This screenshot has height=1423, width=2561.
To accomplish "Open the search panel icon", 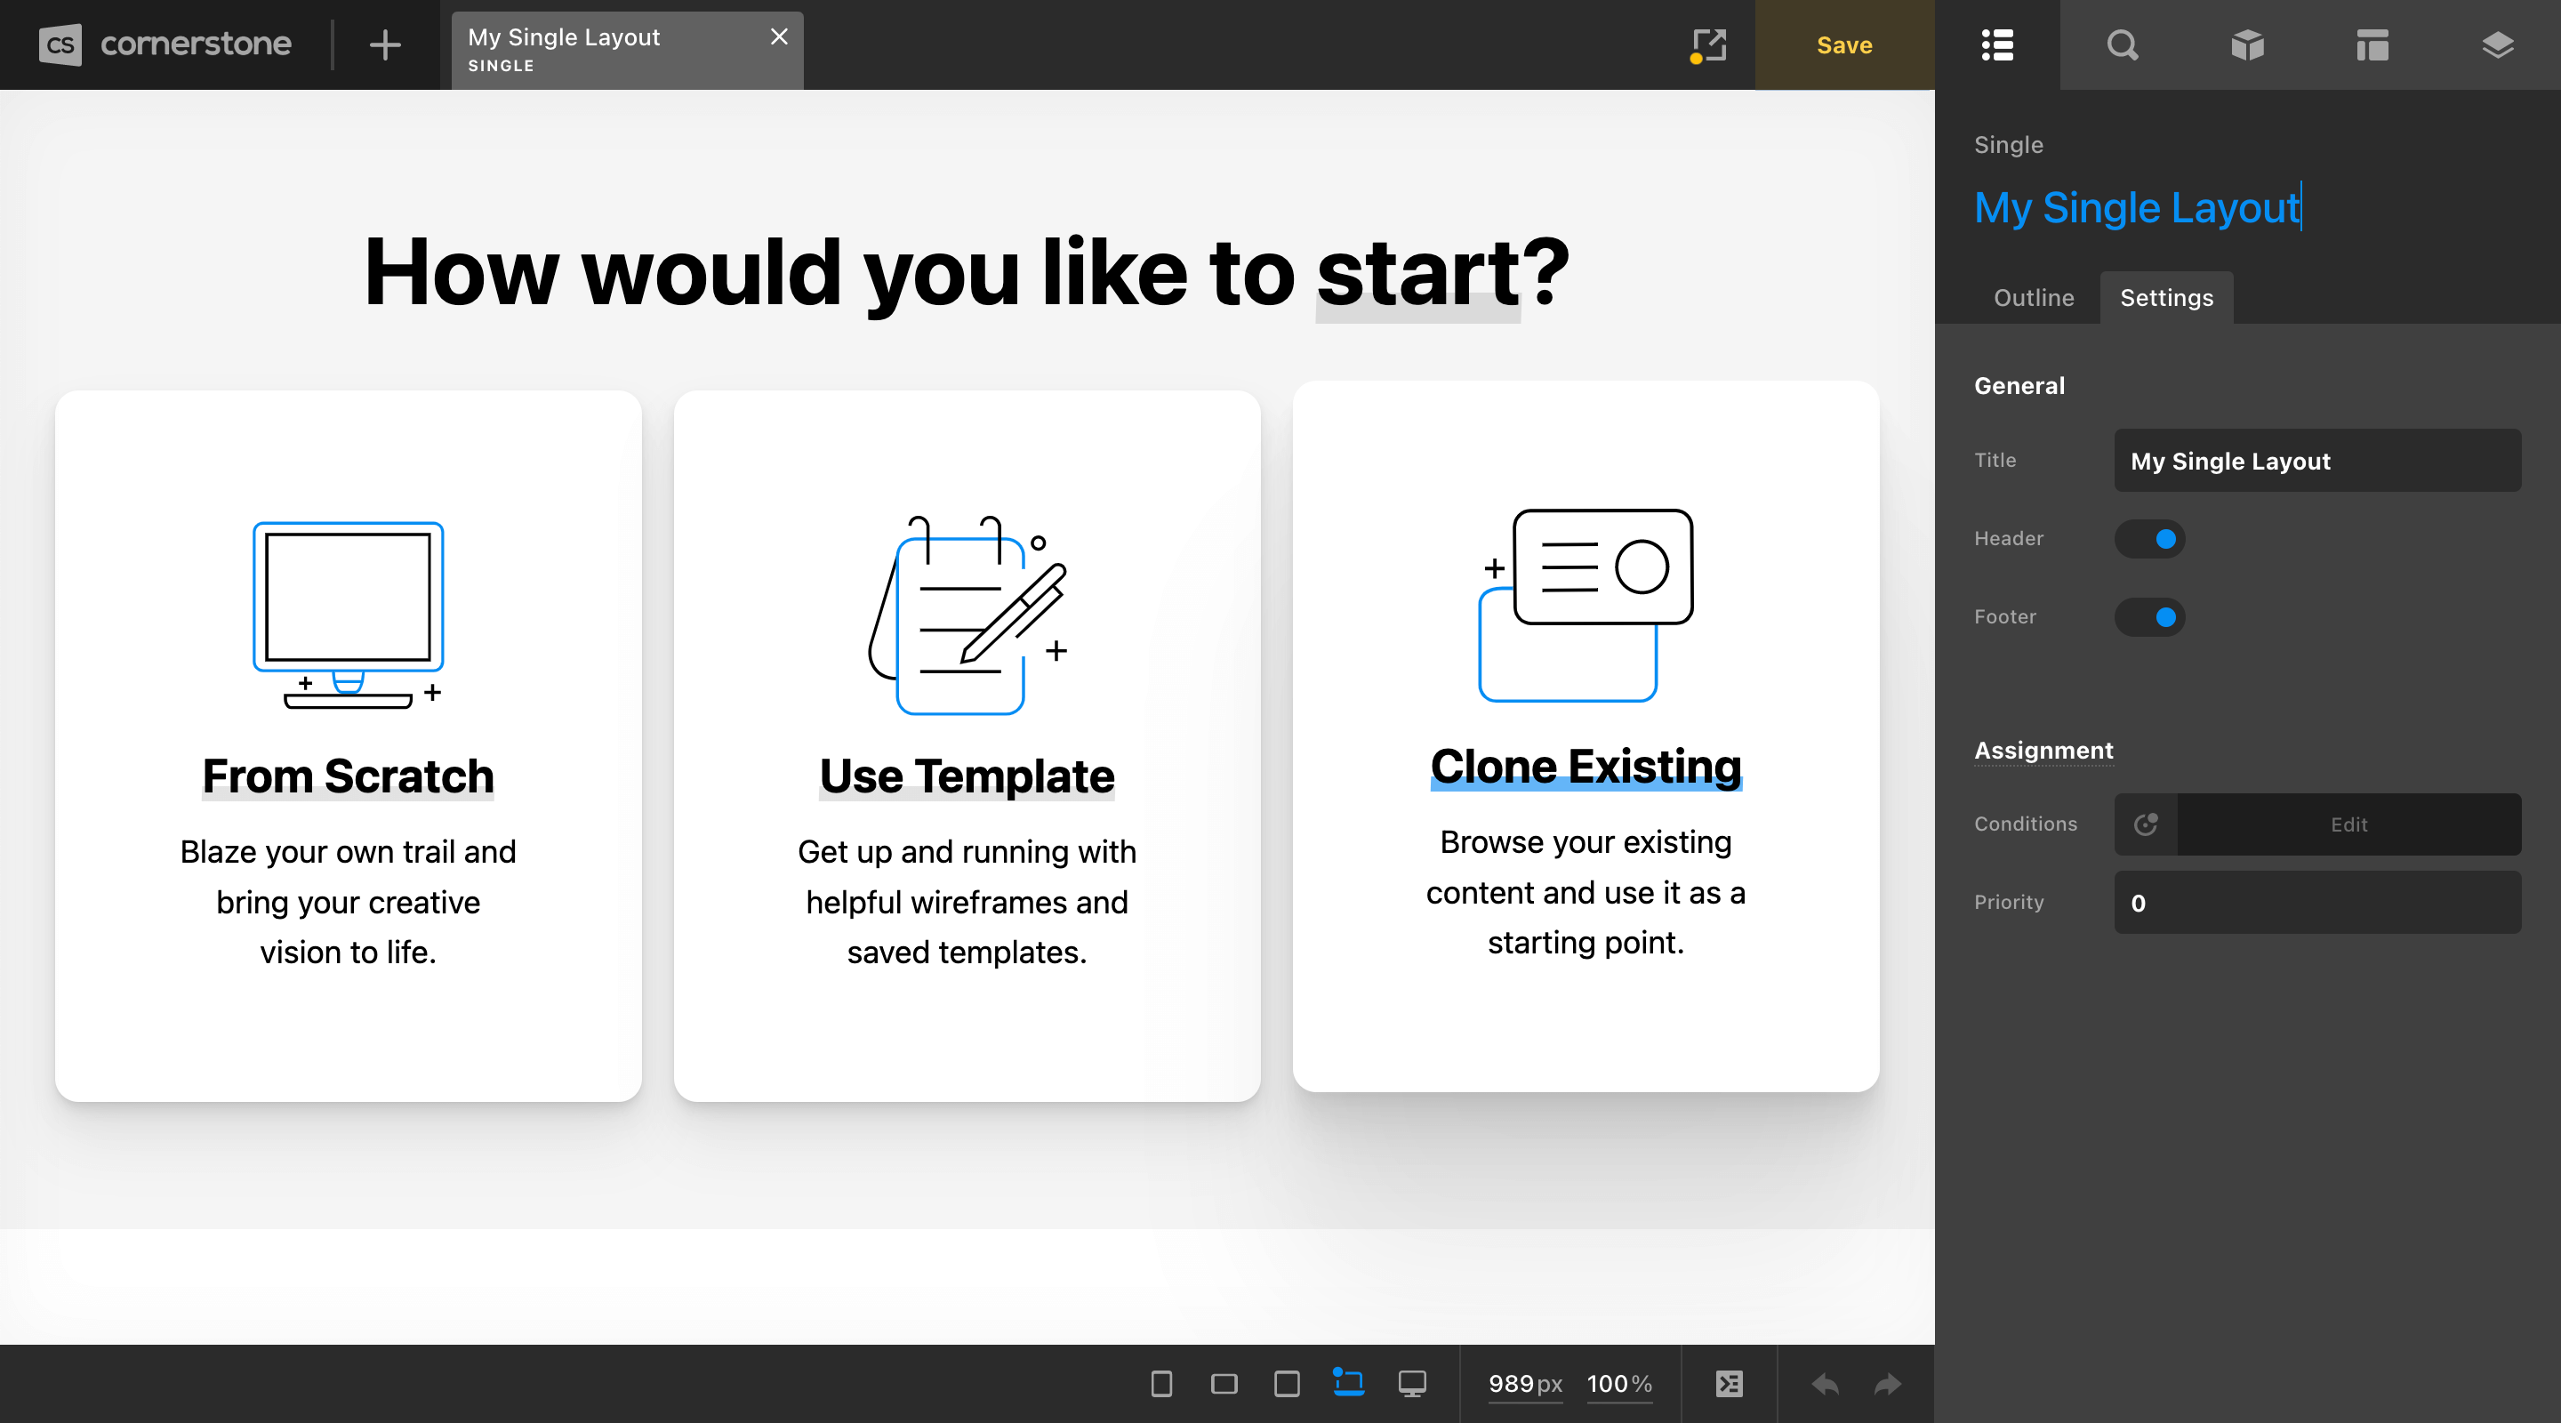I will (x=2122, y=44).
